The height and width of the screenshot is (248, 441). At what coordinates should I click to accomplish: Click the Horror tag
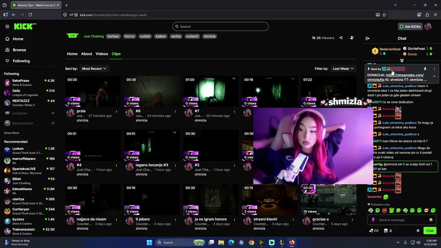click(x=130, y=36)
